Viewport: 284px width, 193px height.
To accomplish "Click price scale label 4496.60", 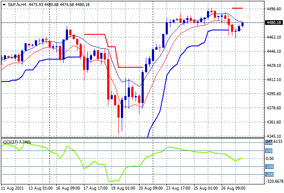I will [x=274, y=9].
